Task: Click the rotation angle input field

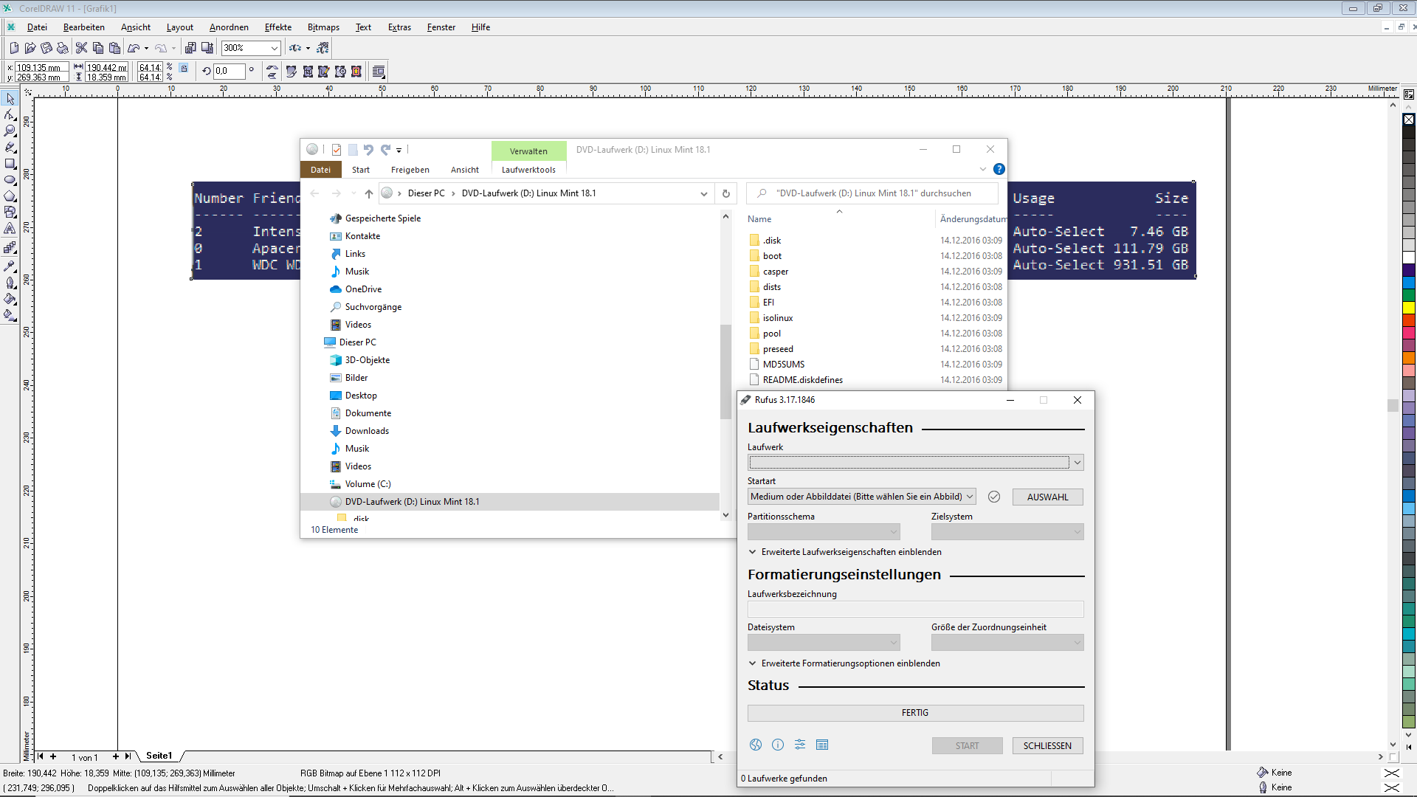Action: point(229,72)
